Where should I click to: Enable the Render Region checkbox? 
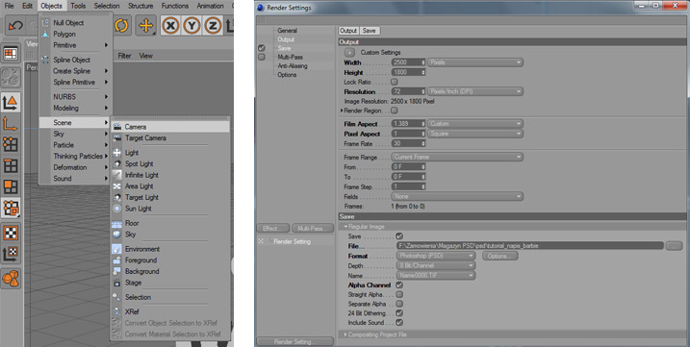(x=395, y=111)
